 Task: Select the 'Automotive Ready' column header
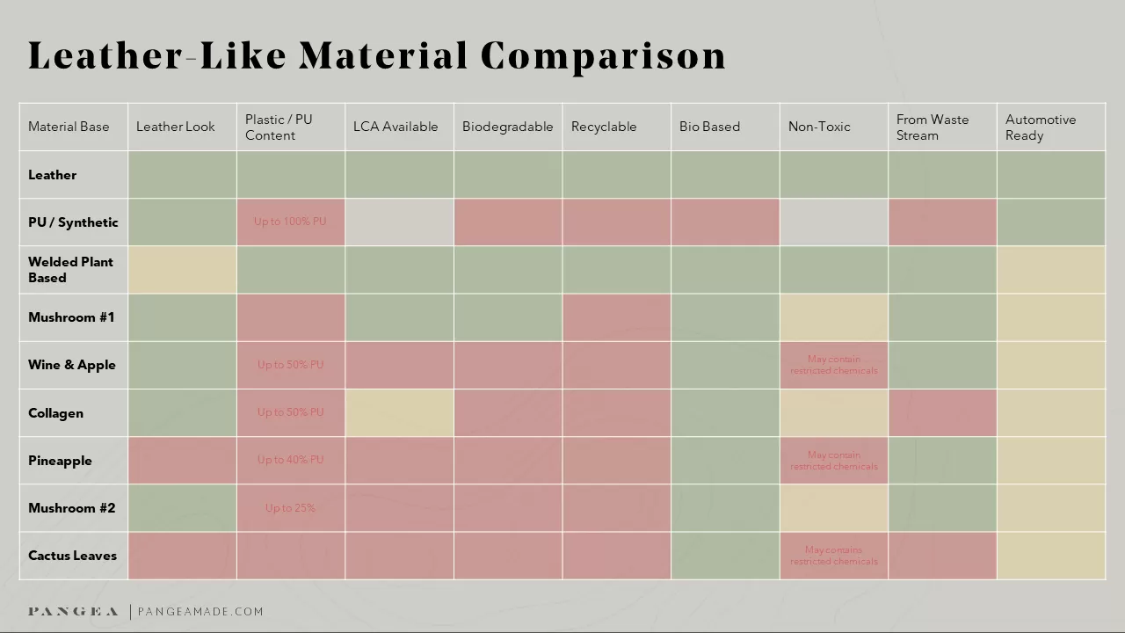[1051, 127]
